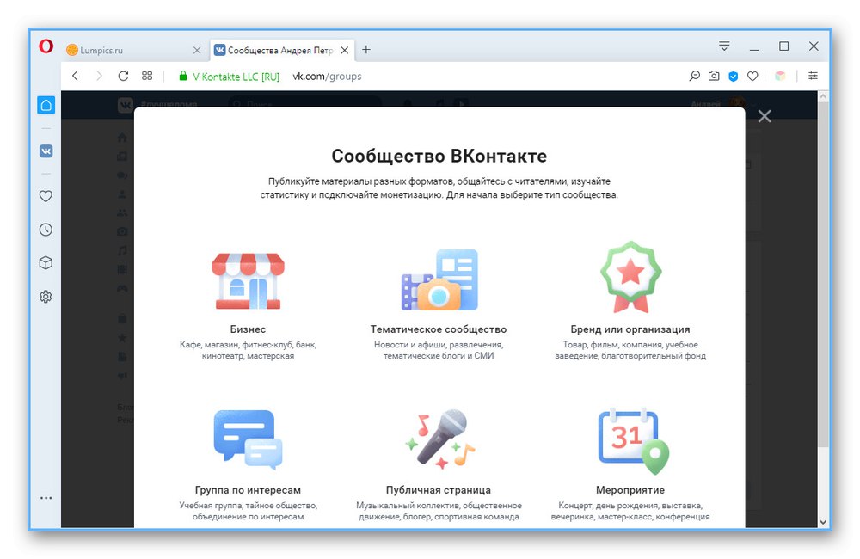The width and height of the screenshot is (860, 559).
Task: Click the page scrollbar down arrow
Action: [x=823, y=522]
